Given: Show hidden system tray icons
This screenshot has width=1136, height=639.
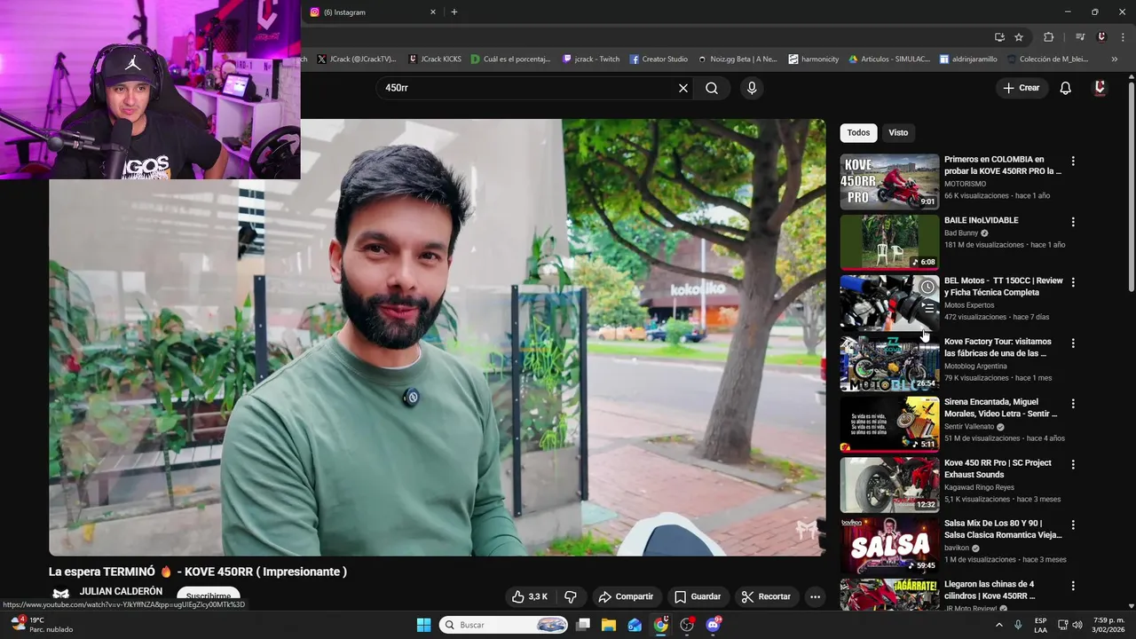Looking at the screenshot, I should [x=999, y=625].
